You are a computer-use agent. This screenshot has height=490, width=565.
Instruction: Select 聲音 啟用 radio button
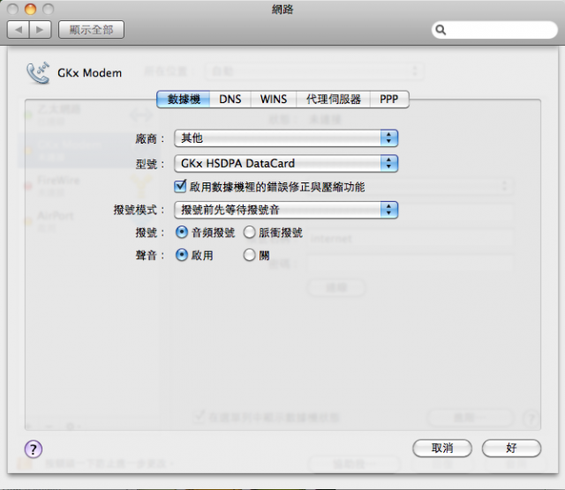[182, 255]
